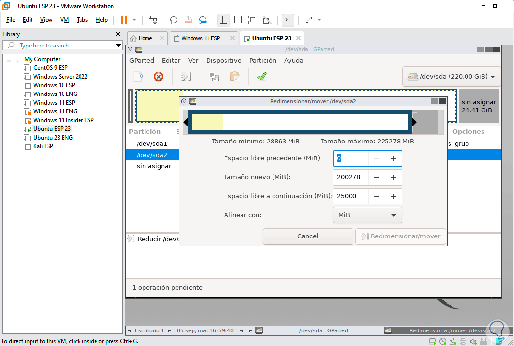
Task: Click the paste partition icon
Action: click(235, 77)
